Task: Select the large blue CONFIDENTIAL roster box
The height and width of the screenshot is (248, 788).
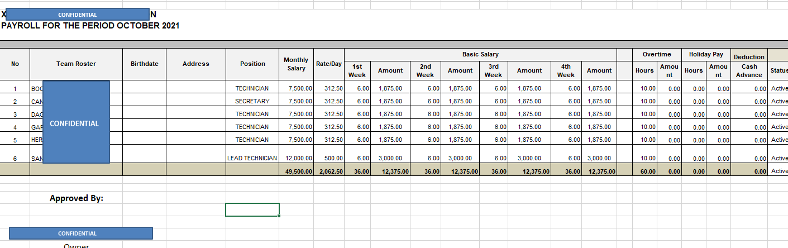Action: point(76,122)
